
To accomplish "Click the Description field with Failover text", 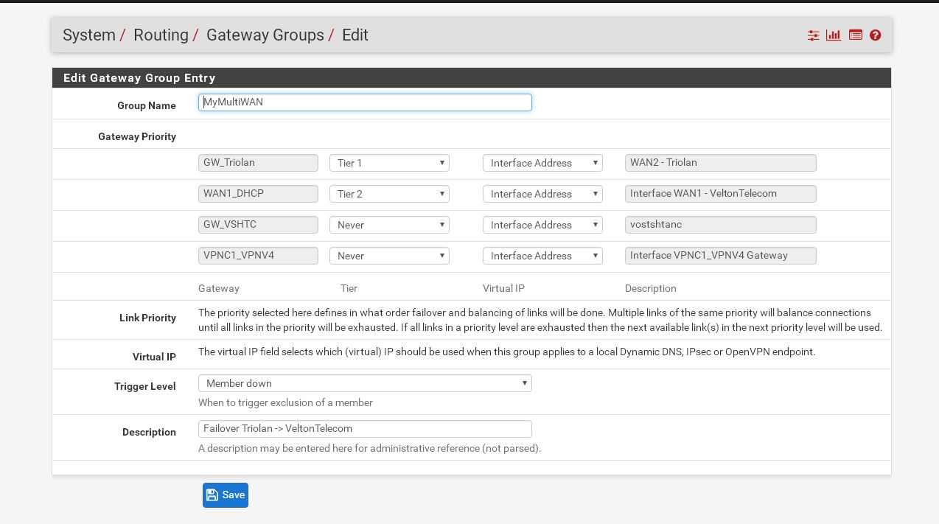I will (x=365, y=429).
